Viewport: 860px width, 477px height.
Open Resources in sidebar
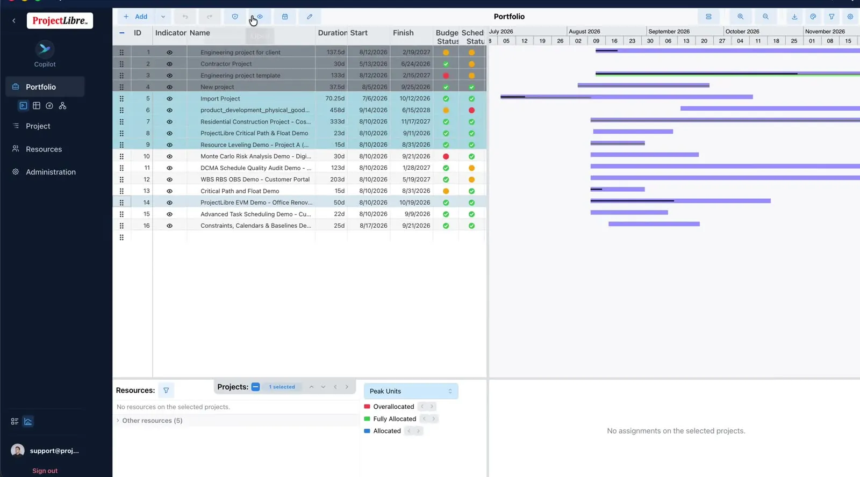45,149
